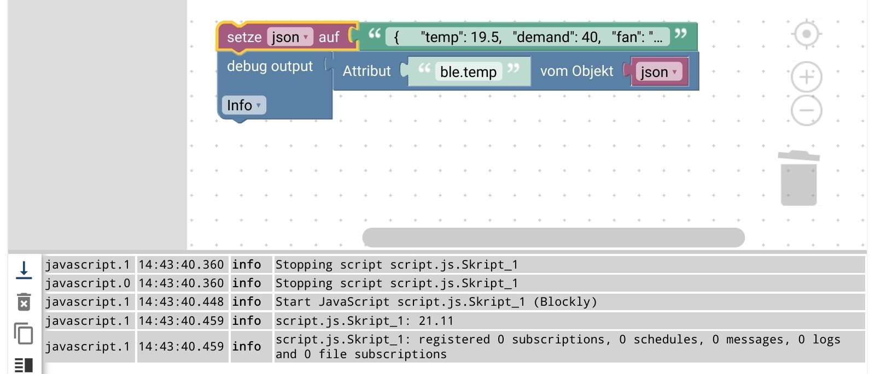Viewport: 875px width, 374px height.
Task: Zoom in the Blockly workspace
Action: [x=806, y=77]
